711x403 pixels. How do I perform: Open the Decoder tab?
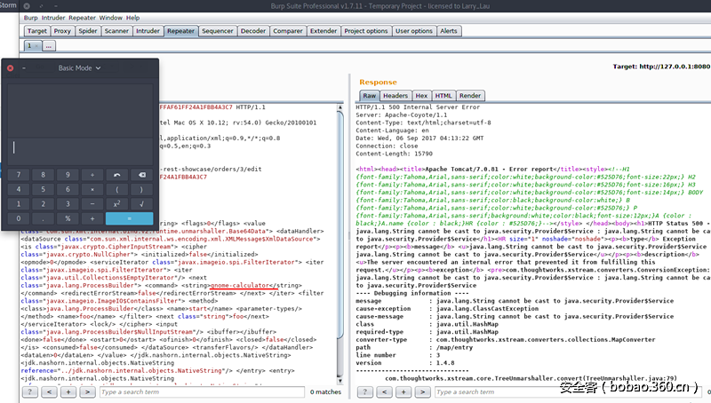[253, 30]
